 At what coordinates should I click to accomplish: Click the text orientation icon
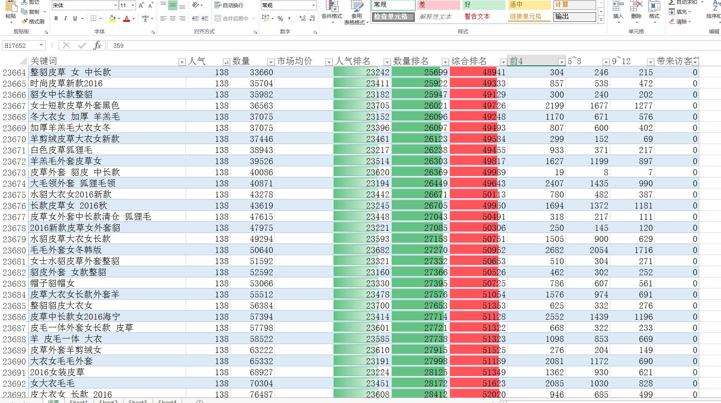coord(195,5)
